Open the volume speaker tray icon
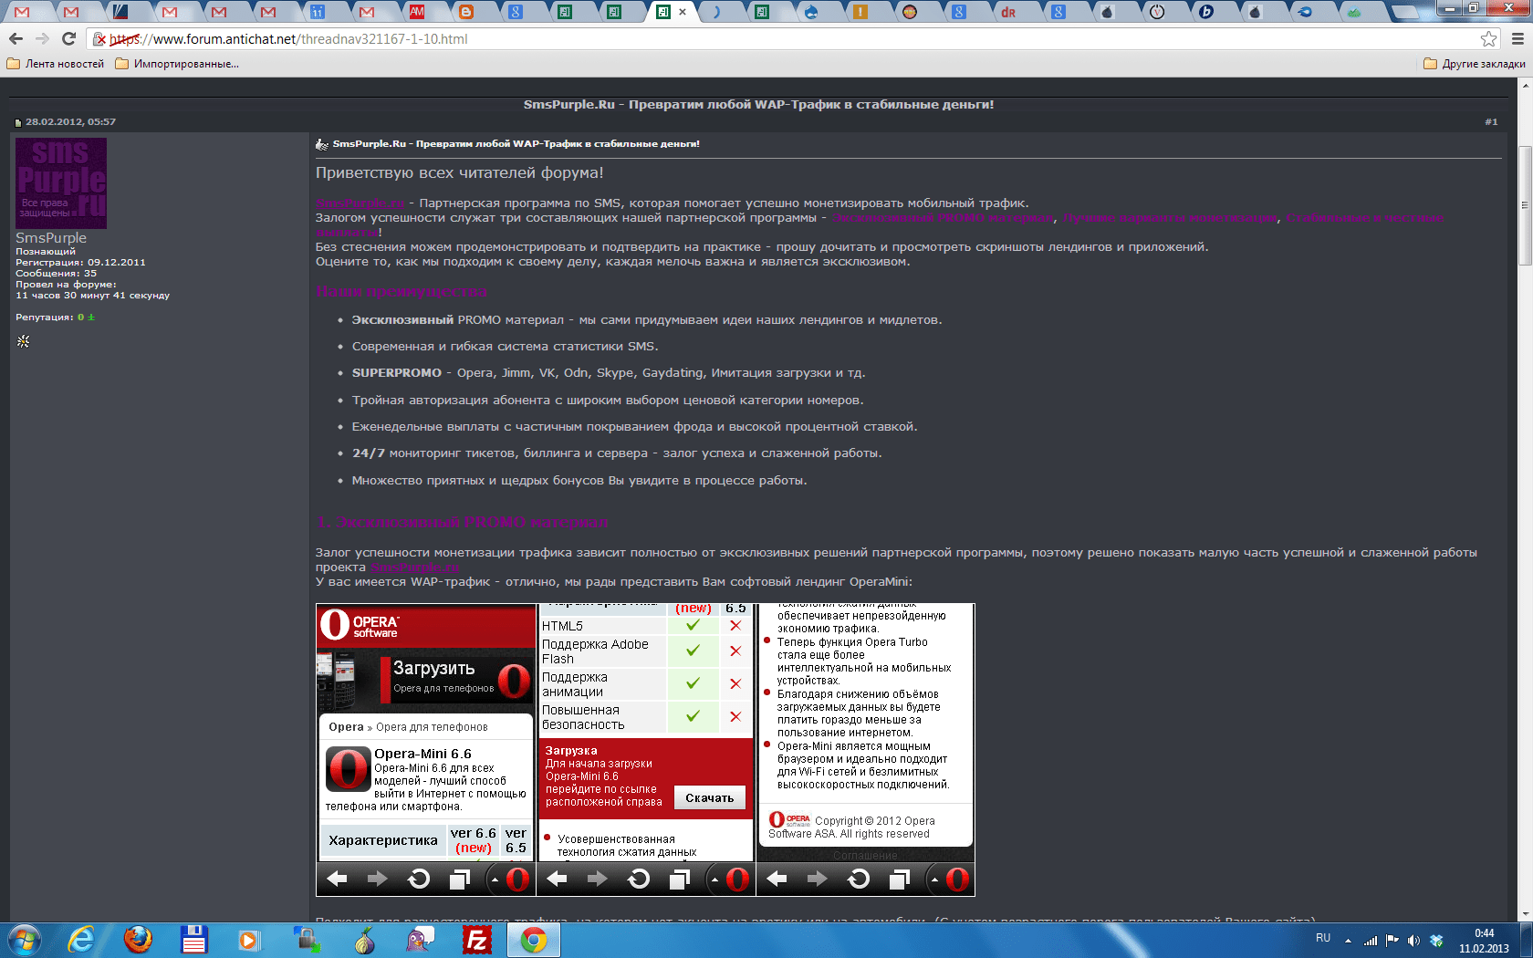The image size is (1533, 958). 1413,941
